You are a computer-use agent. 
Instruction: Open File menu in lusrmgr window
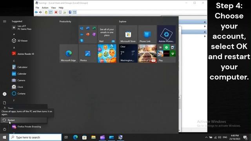37,8
